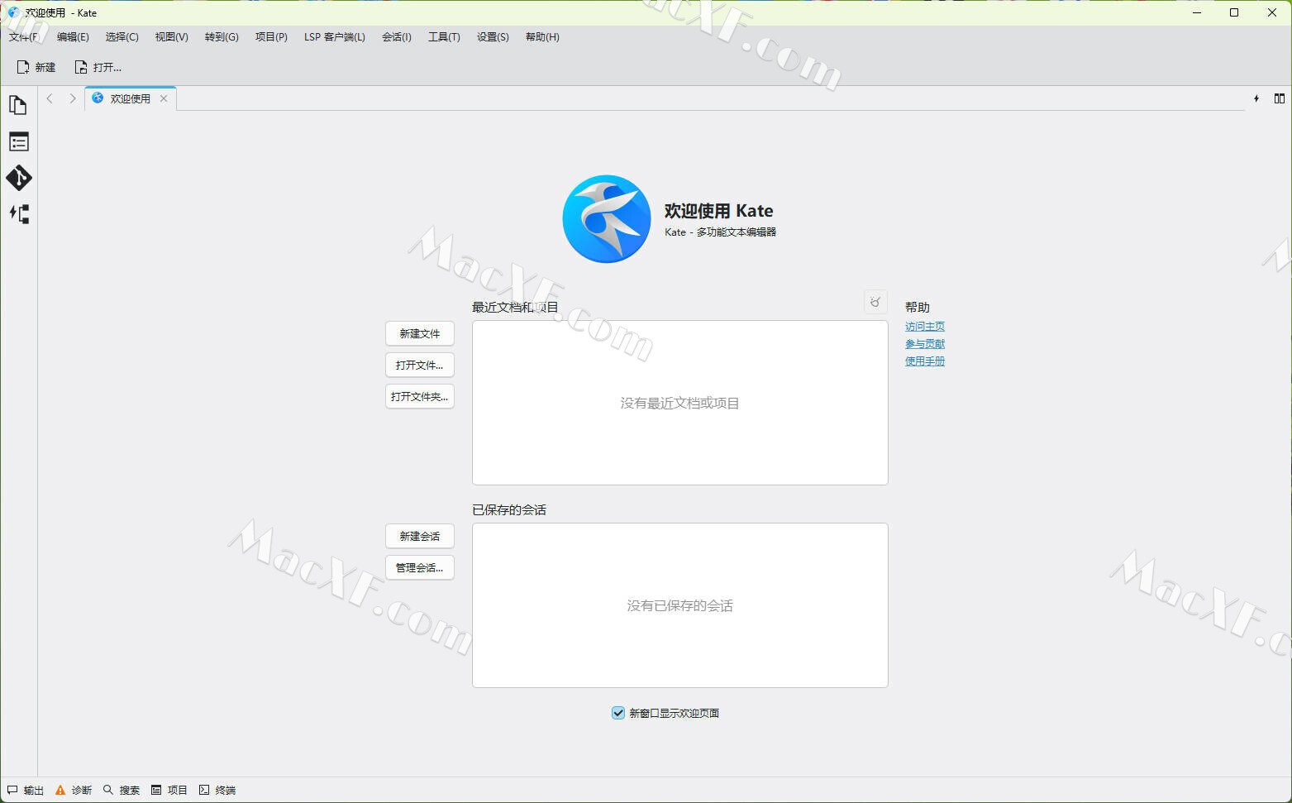Open the 工具(T) menu
The image size is (1292, 803).
click(444, 37)
